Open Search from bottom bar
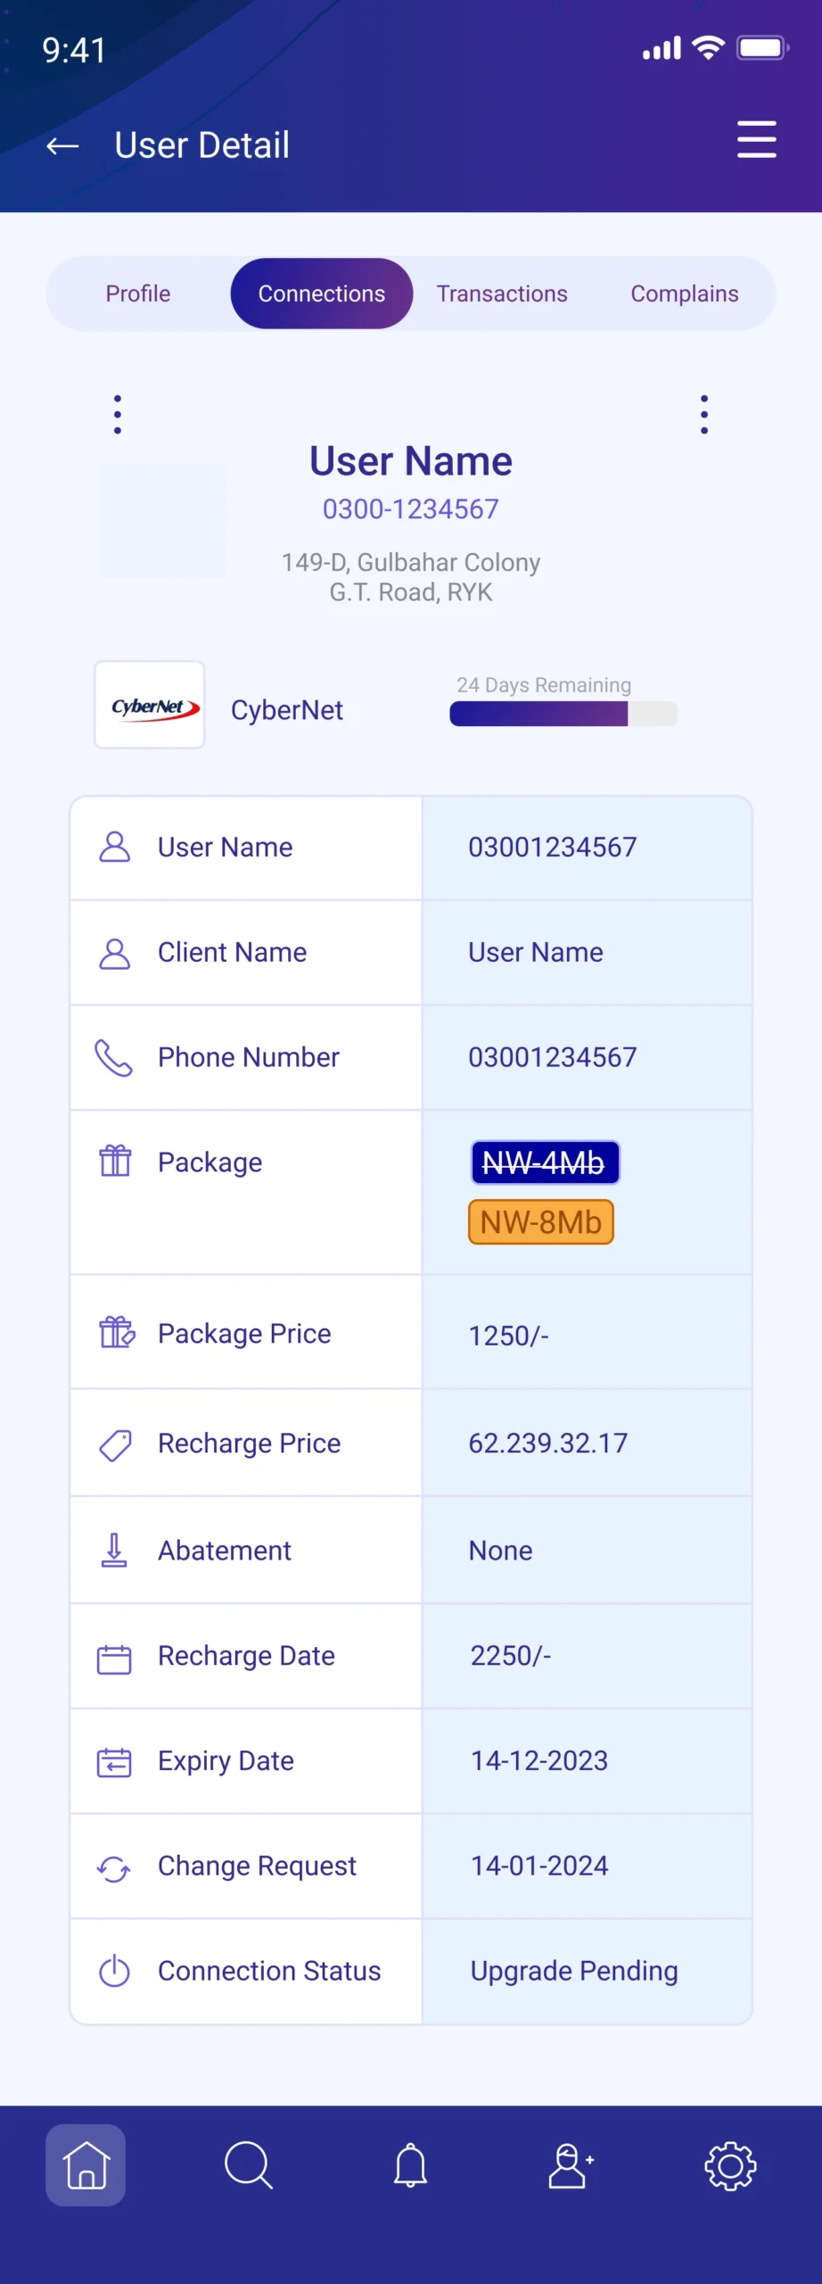 pyautogui.click(x=248, y=2164)
